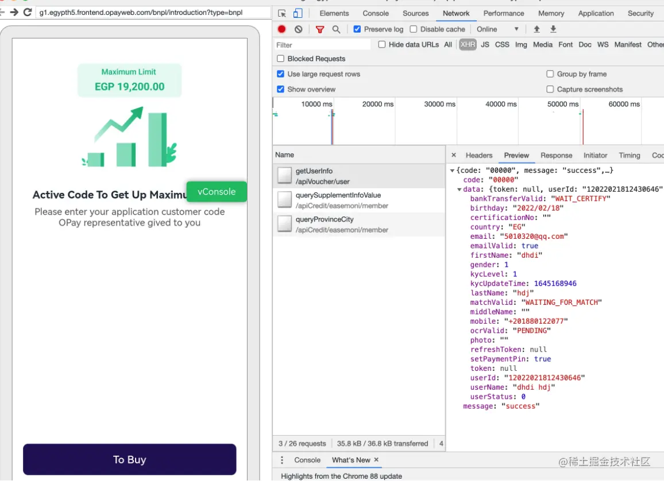Screen dimensions: 664x481
Task: Close the What's New drawer tab
Action: 376,460
